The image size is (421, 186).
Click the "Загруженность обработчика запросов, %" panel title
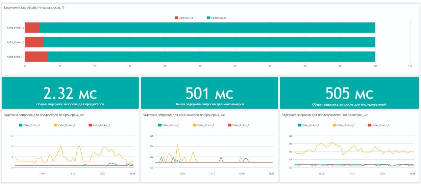pos(34,8)
